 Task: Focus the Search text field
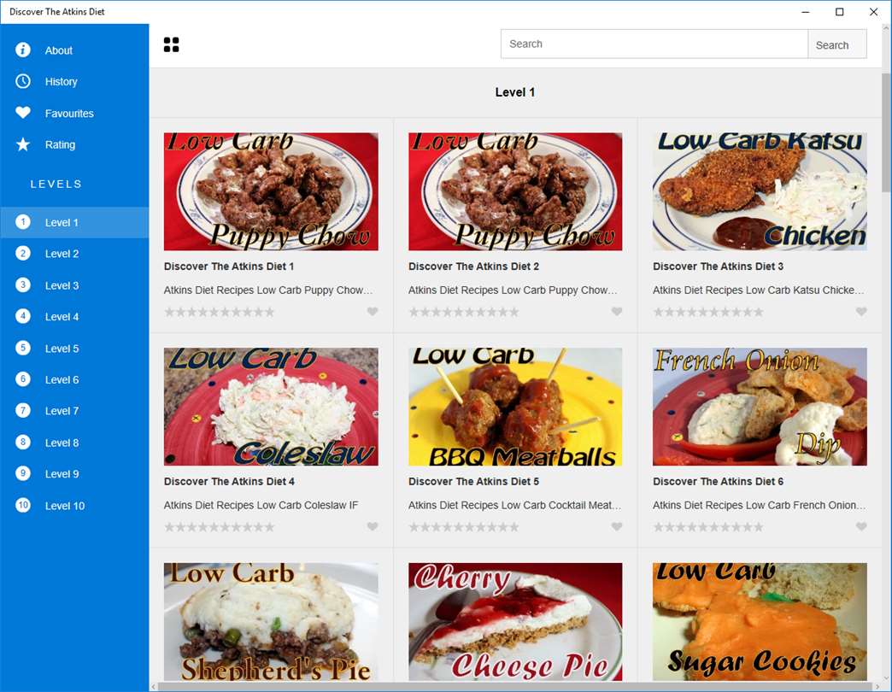click(654, 44)
